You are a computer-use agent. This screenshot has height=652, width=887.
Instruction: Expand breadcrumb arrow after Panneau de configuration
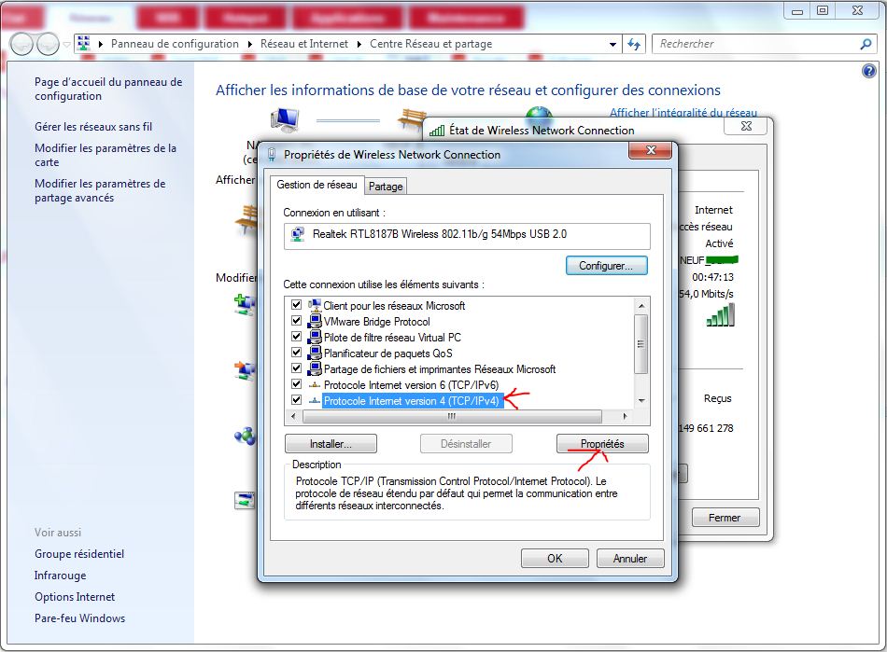coord(249,44)
